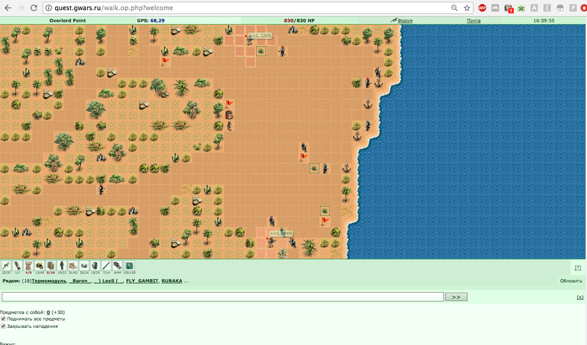The height and width of the screenshot is (345, 587).
Task: Go back using the browser back arrow
Action: (8, 8)
